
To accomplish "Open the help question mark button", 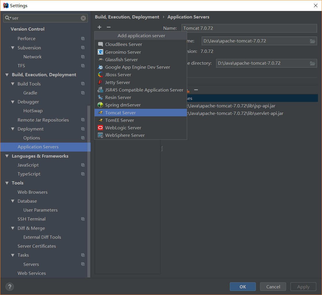I will click(x=10, y=287).
